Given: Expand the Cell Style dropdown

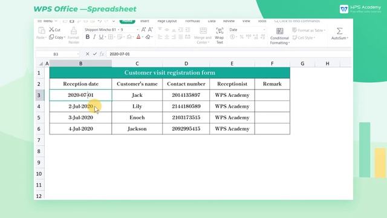Looking at the screenshot, I should [314, 38].
